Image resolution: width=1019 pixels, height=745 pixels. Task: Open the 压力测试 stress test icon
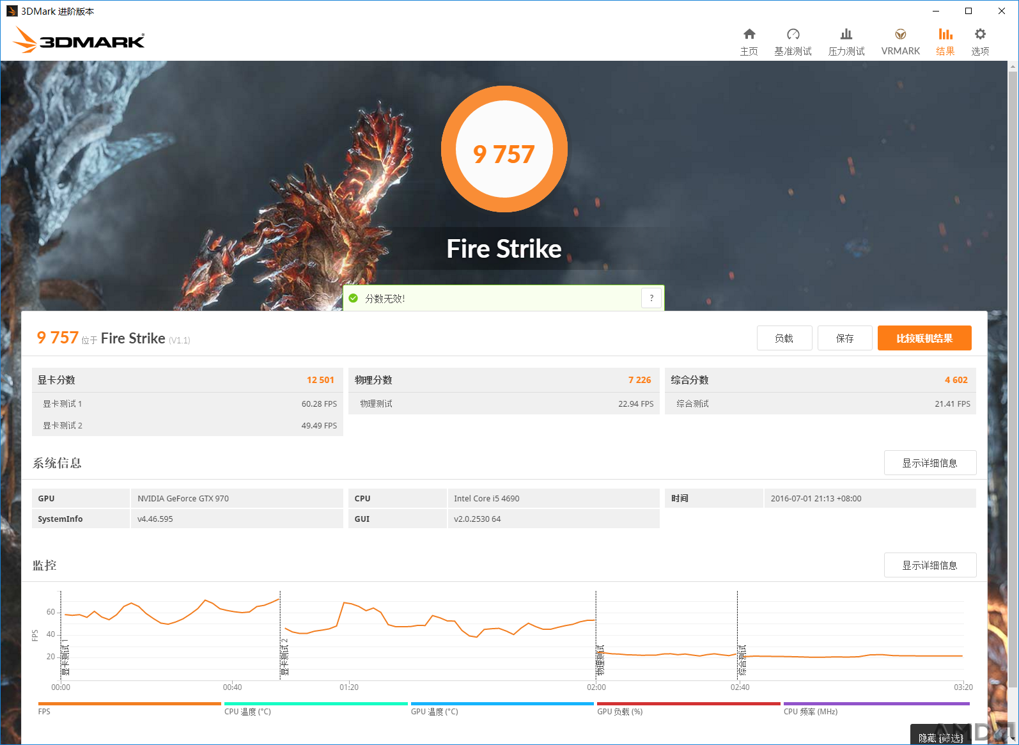click(846, 35)
